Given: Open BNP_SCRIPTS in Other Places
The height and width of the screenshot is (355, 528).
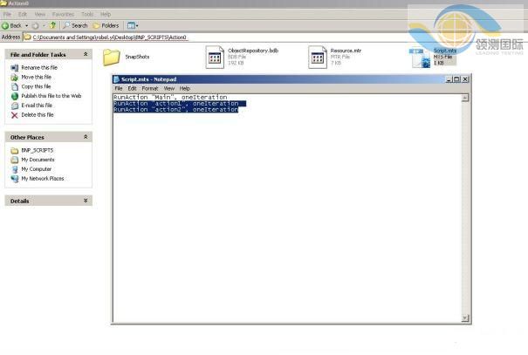Looking at the screenshot, I should point(38,150).
